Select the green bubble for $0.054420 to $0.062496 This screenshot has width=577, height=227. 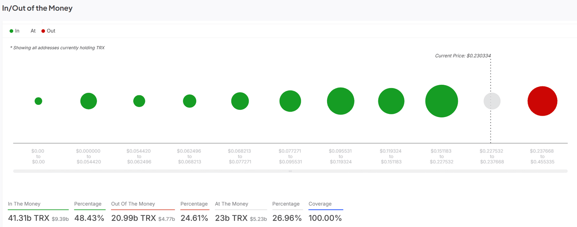[x=139, y=101]
